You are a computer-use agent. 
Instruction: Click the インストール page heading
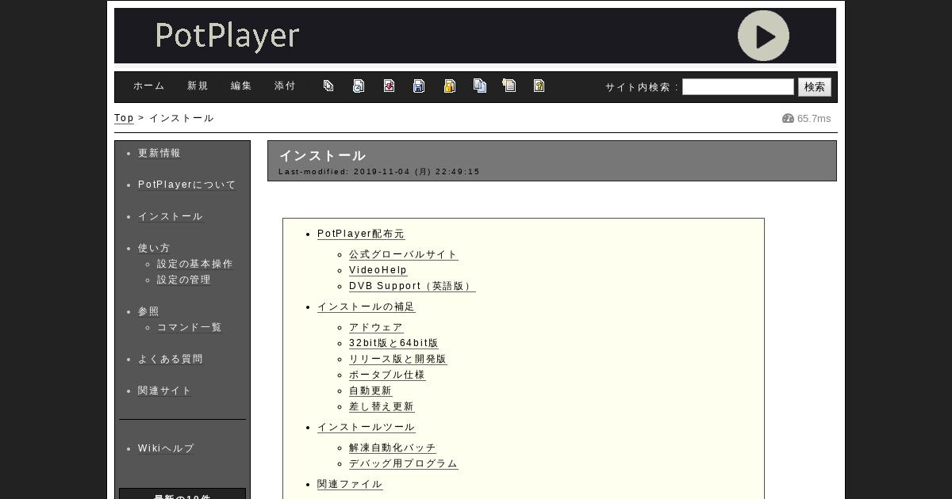322,155
